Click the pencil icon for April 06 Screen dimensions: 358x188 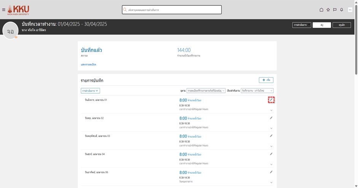point(271,172)
